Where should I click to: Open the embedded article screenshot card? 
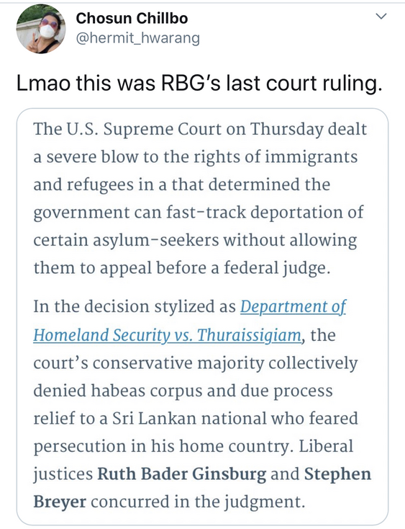pos(202,316)
